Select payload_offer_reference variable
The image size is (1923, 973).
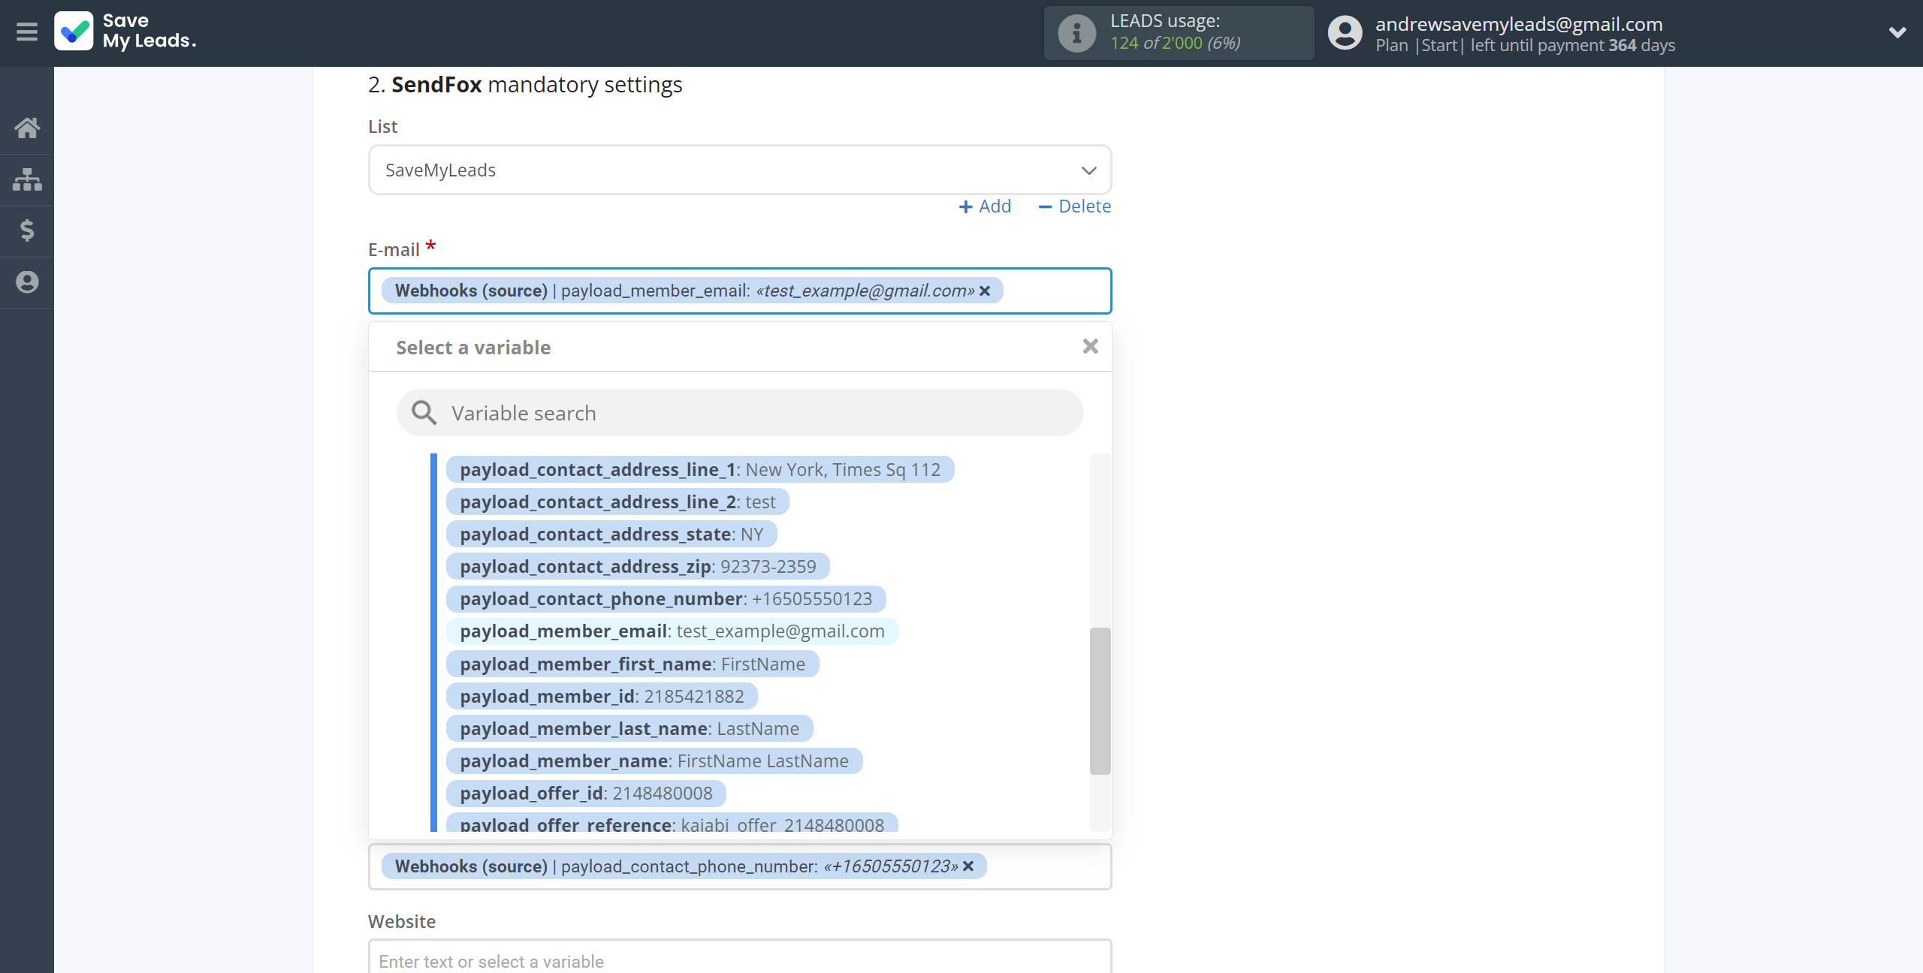[672, 824]
